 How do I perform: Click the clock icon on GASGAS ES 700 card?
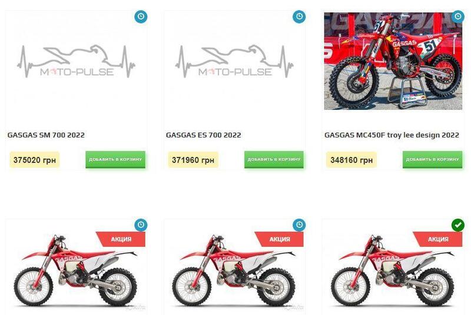(299, 16)
